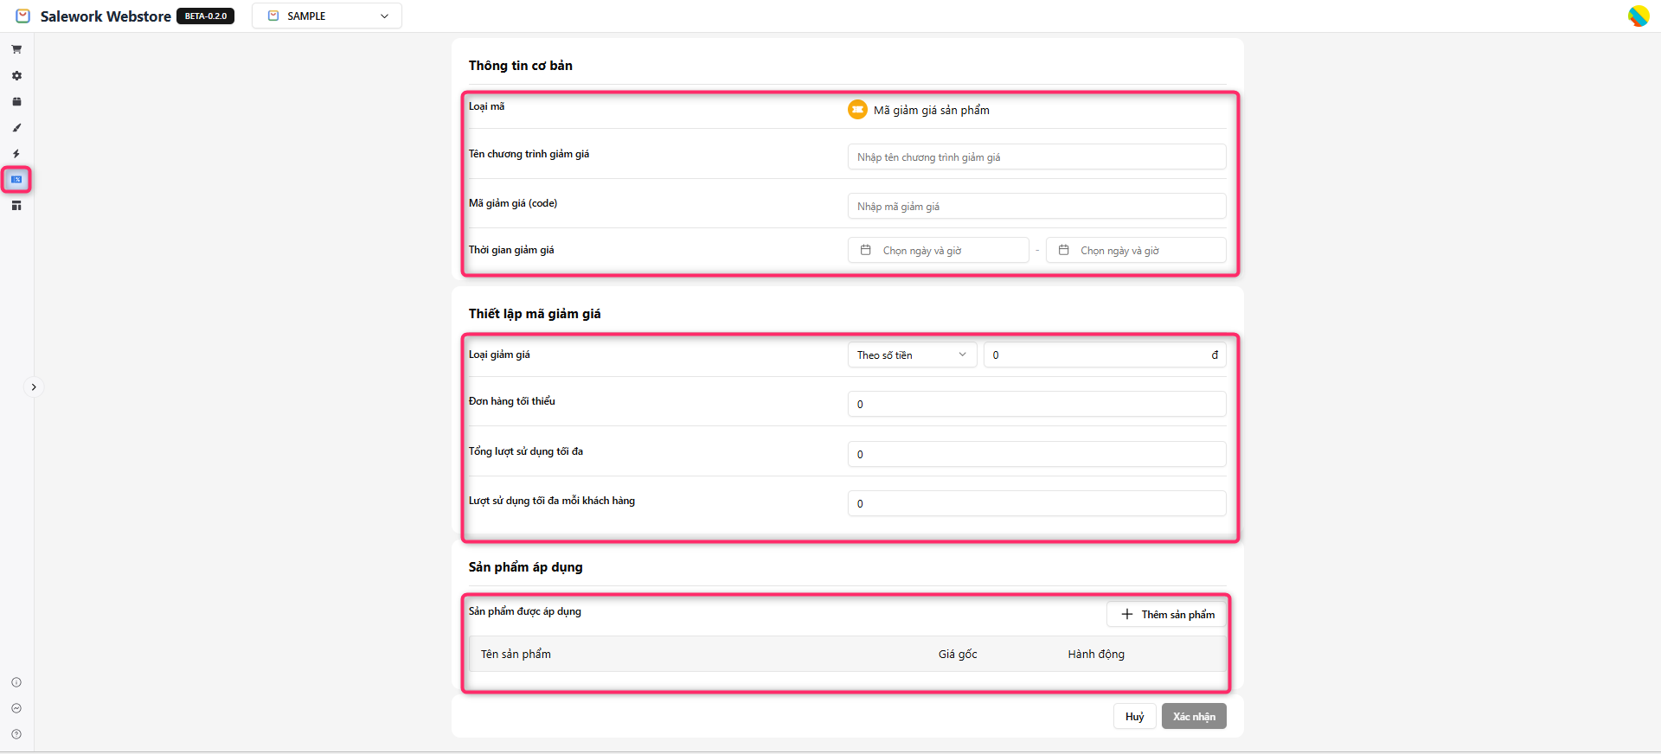Open the 'Theo số tiền' discount type dropdown
This screenshot has height=754, width=1661.
[911, 355]
